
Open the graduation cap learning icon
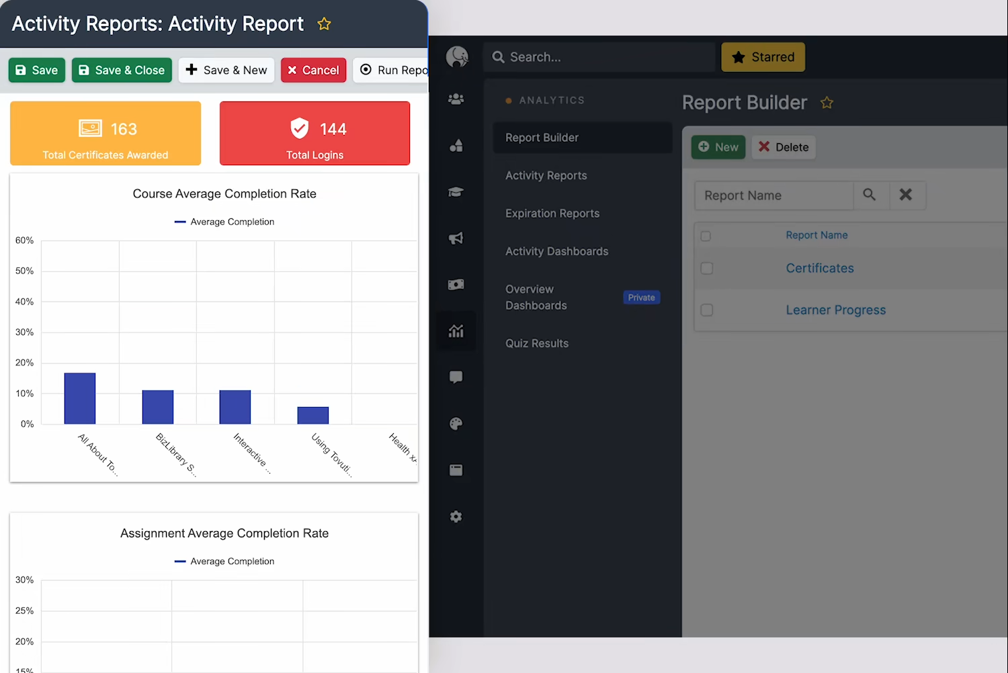pyautogui.click(x=456, y=192)
